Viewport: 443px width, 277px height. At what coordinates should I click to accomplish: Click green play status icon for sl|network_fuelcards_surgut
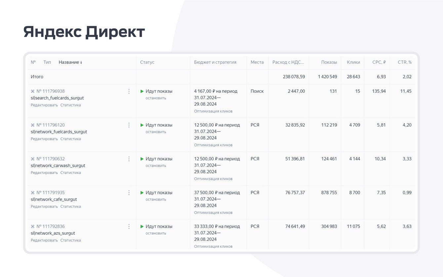[x=142, y=125]
